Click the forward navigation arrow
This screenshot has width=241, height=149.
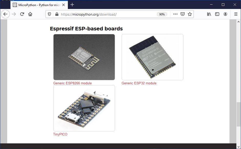(x=14, y=14)
